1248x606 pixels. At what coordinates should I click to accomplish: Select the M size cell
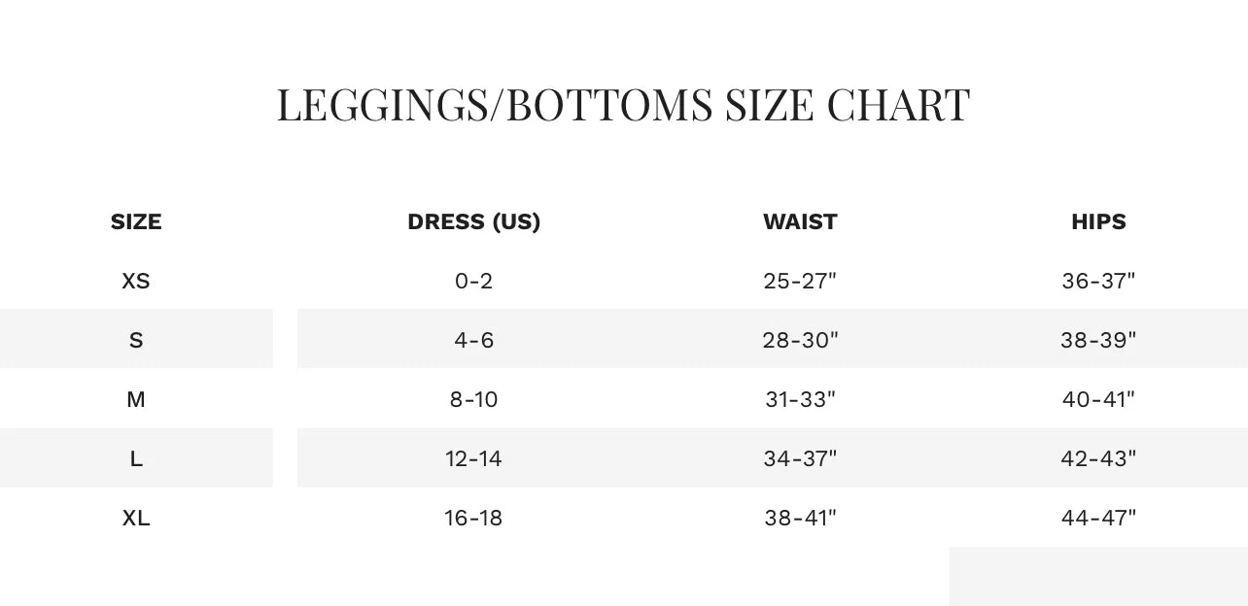click(x=136, y=399)
